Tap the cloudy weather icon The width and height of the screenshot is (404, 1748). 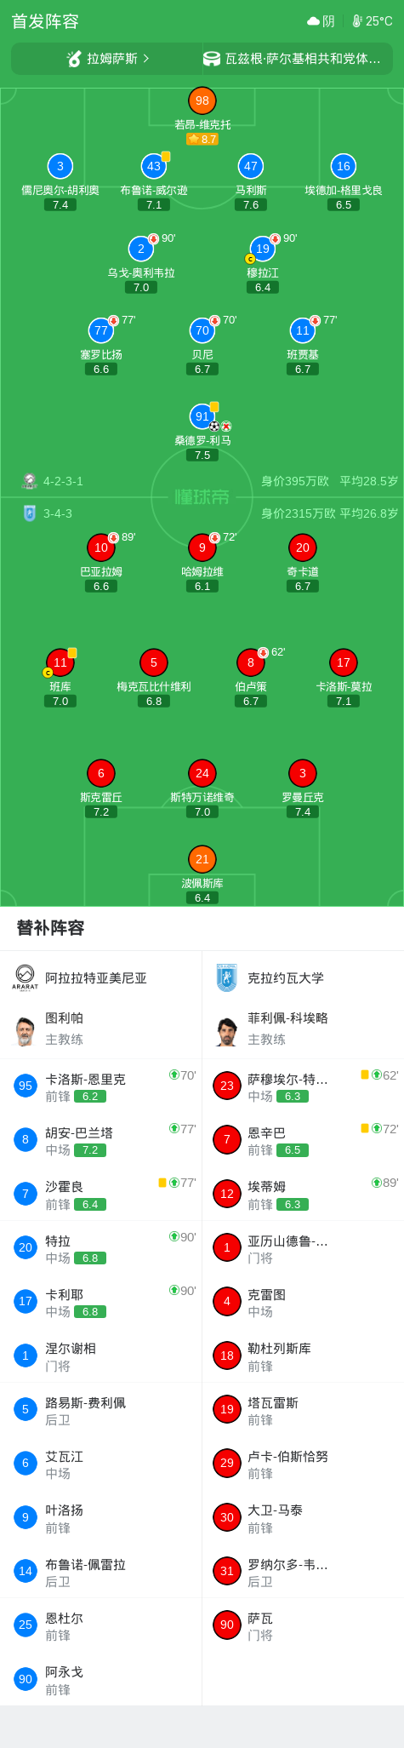pos(313,21)
